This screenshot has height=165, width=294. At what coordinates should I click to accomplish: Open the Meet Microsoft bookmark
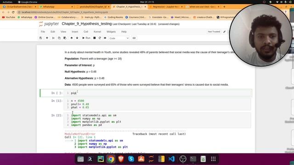point(181,17)
